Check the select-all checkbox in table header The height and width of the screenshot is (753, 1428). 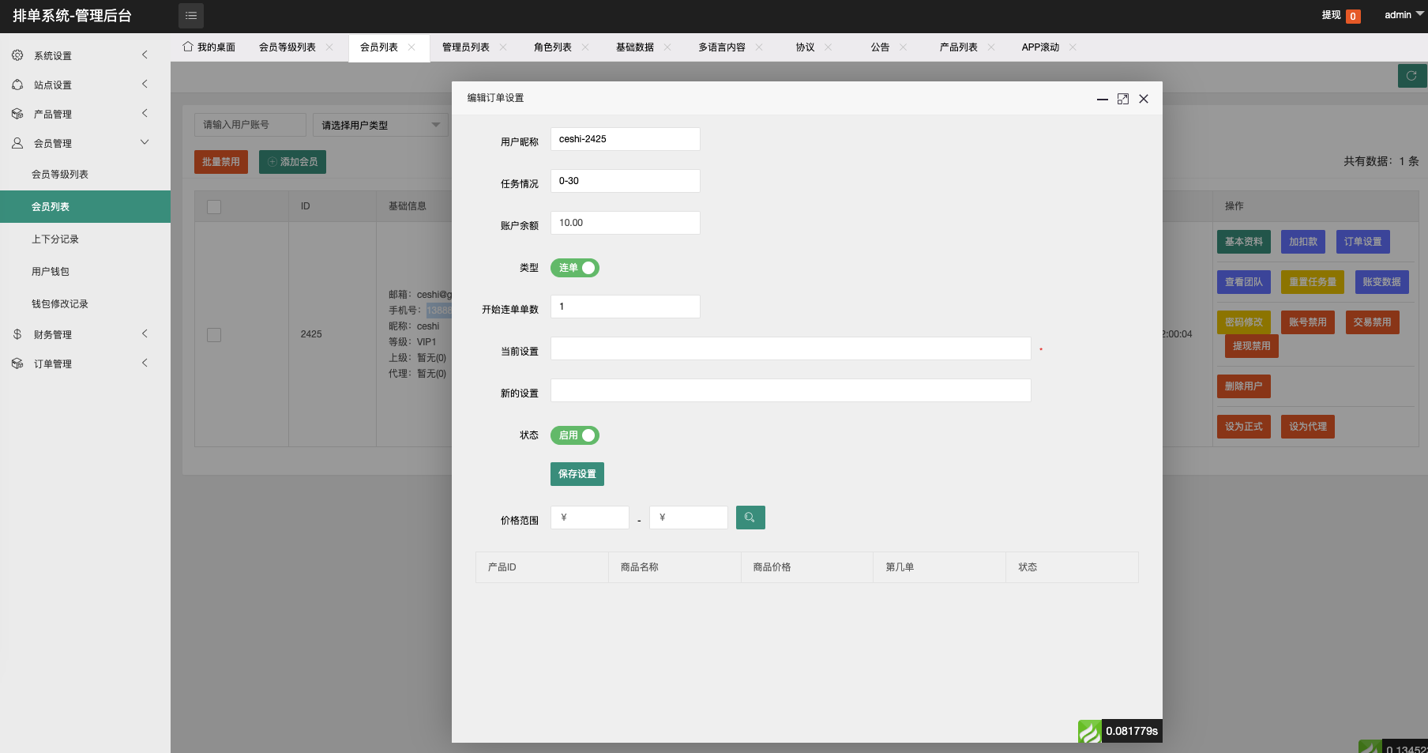pos(213,206)
